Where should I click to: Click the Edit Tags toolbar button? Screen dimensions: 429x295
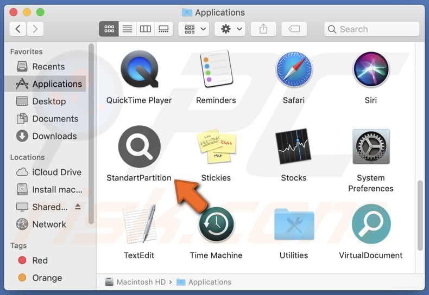294,29
